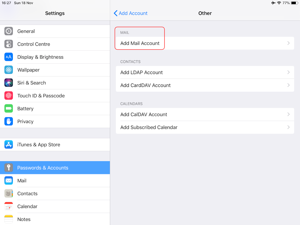Click the Mail envelope icon
The width and height of the screenshot is (300, 225).
coord(8,180)
